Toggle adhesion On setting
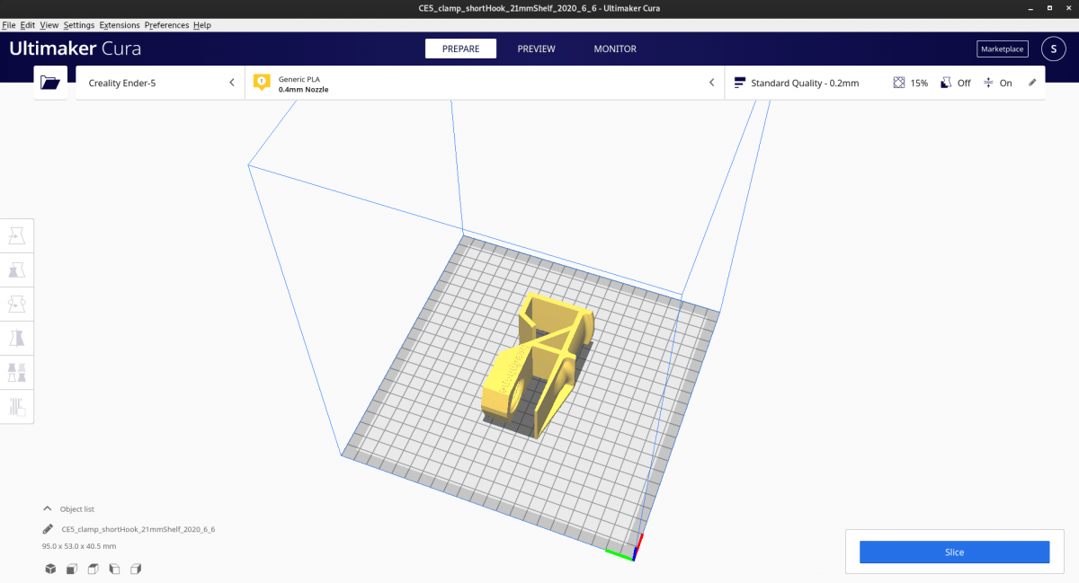The image size is (1079, 583). pos(998,82)
